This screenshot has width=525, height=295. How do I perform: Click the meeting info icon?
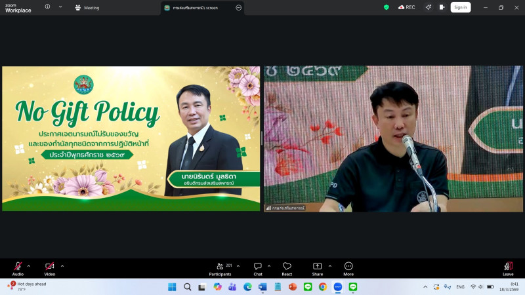click(x=47, y=7)
